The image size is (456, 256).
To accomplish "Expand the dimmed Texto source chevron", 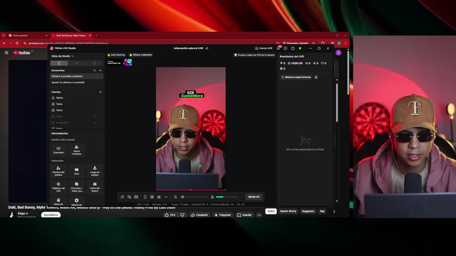I will (95, 117).
